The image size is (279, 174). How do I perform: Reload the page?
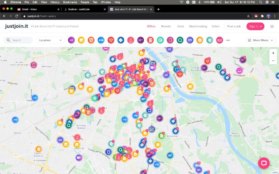(17, 16)
